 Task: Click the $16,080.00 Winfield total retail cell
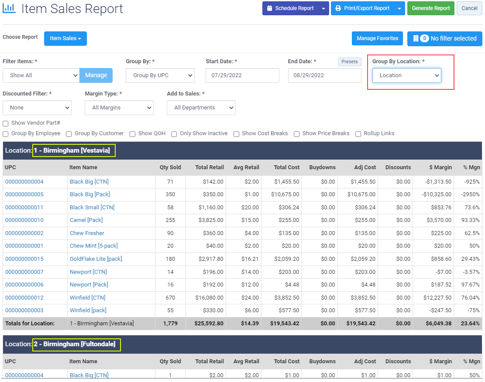210,298
